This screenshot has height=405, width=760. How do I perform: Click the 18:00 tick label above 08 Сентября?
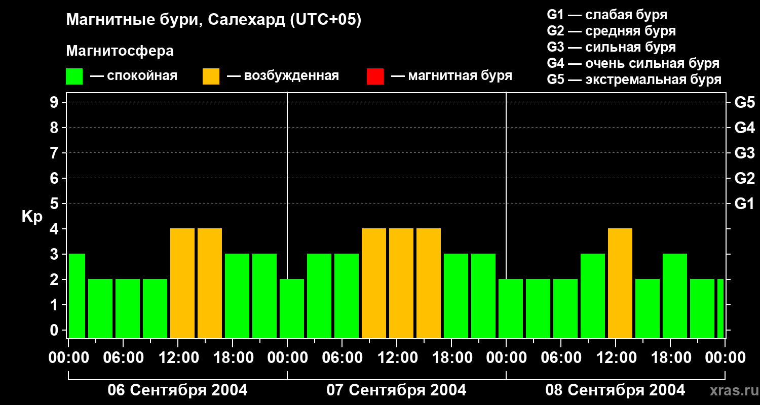pos(670,358)
